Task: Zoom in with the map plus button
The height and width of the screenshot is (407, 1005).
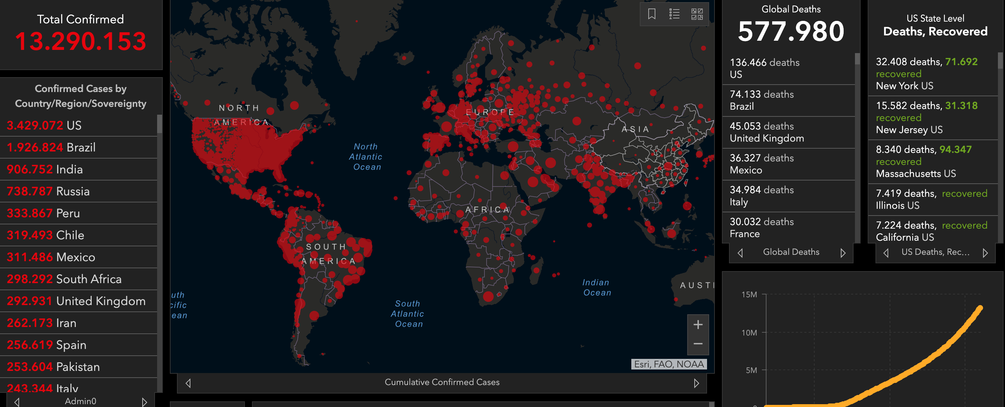Action: pos(698,325)
